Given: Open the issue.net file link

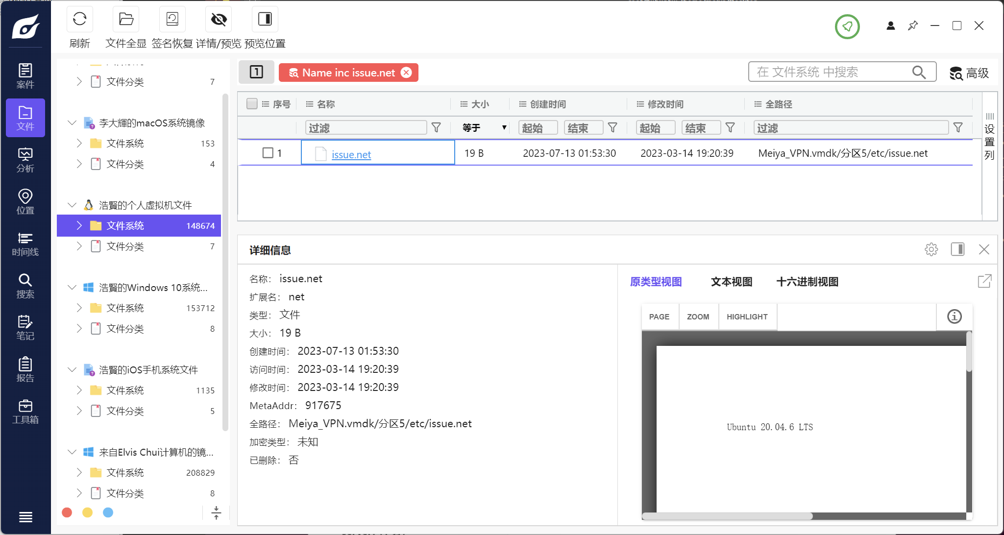Looking at the screenshot, I should click(x=351, y=154).
